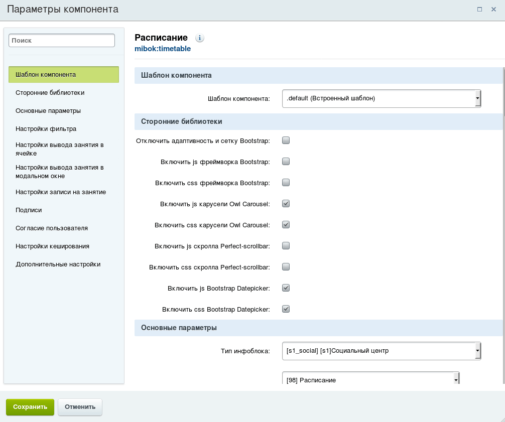Enable js фреймворка Bootstrap checkbox
505x422 pixels.
point(286,161)
